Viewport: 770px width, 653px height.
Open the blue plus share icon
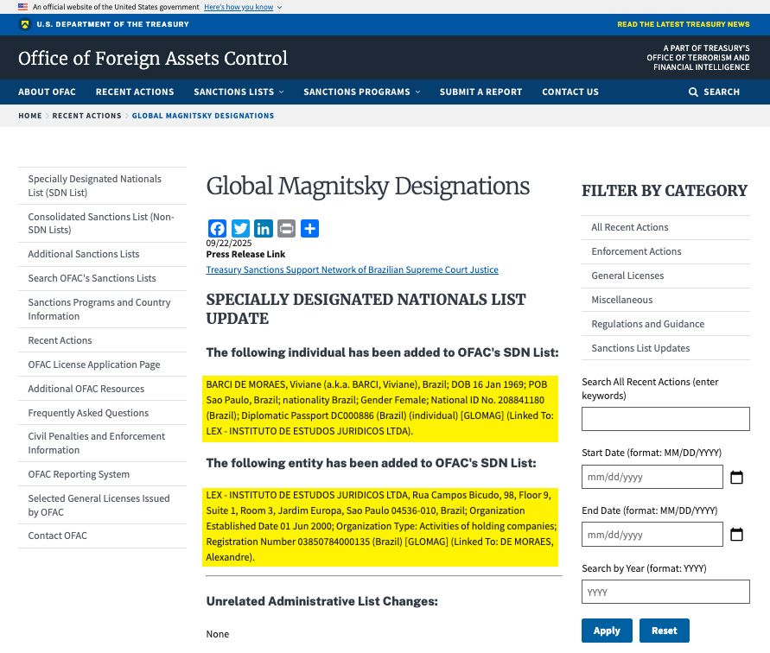309,229
